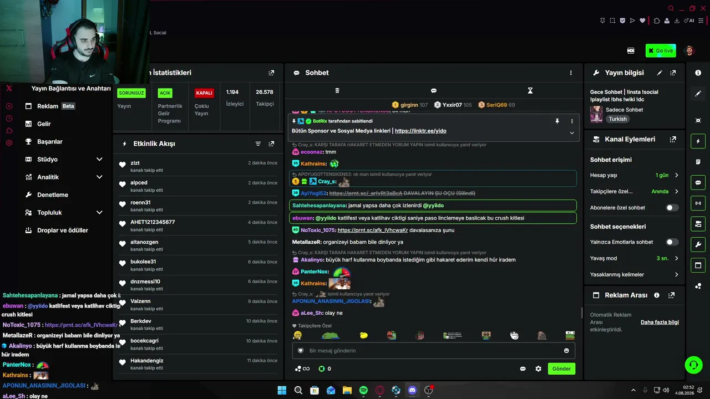Screen dimensions: 710x399
Task: Click the document icon in right sidebar
Action: click(x=698, y=162)
